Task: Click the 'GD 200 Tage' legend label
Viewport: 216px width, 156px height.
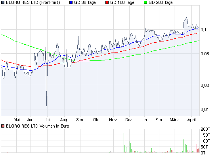Action: click(x=161, y=3)
